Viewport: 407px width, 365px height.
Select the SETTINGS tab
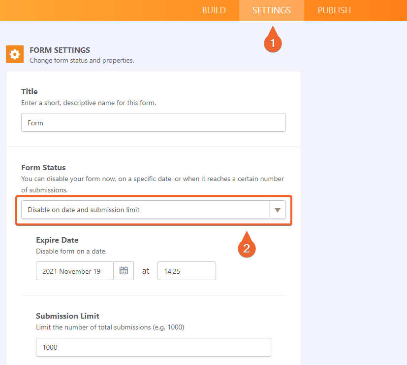pyautogui.click(x=271, y=10)
